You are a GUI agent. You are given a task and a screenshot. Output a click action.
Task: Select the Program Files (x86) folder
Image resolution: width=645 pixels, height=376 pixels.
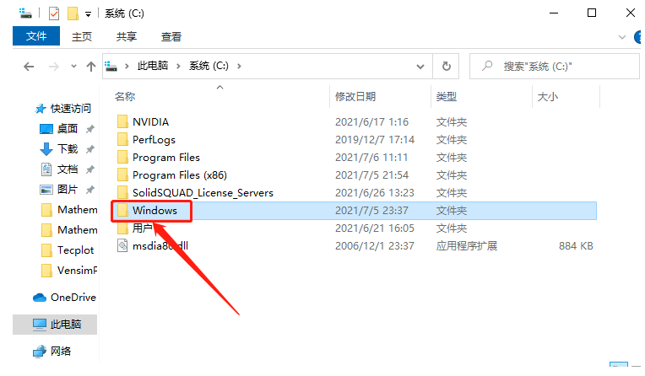click(179, 175)
